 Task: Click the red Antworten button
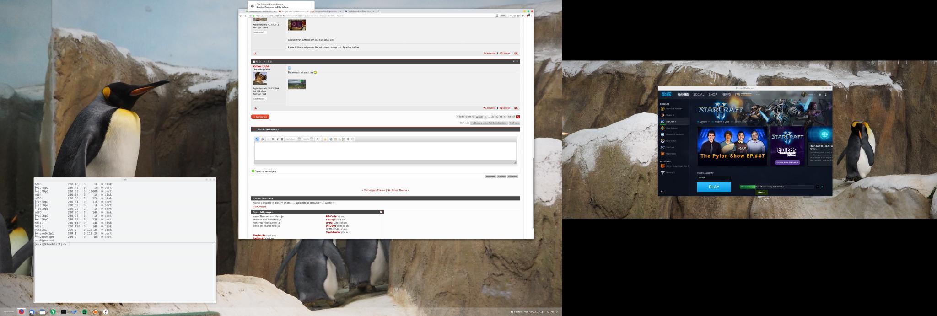pos(260,117)
